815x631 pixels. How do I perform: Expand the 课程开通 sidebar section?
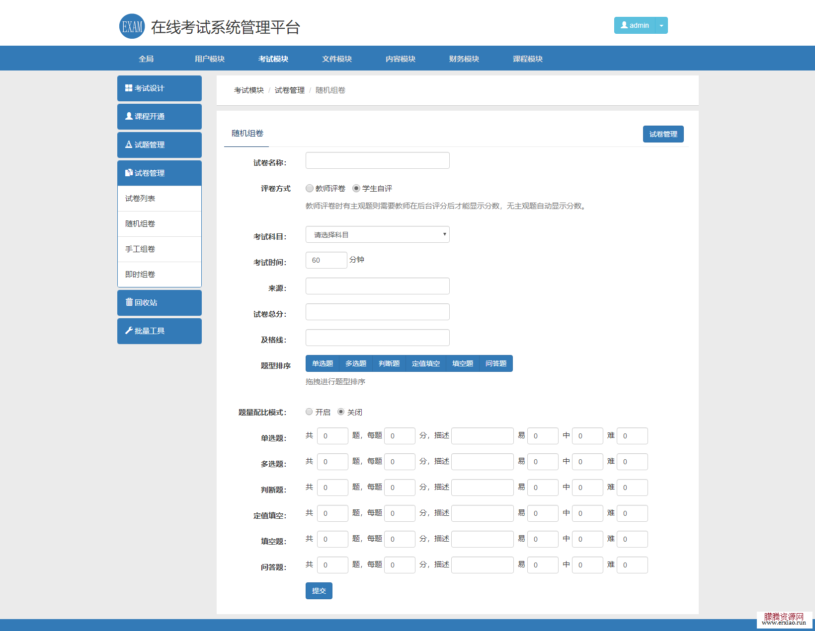160,117
